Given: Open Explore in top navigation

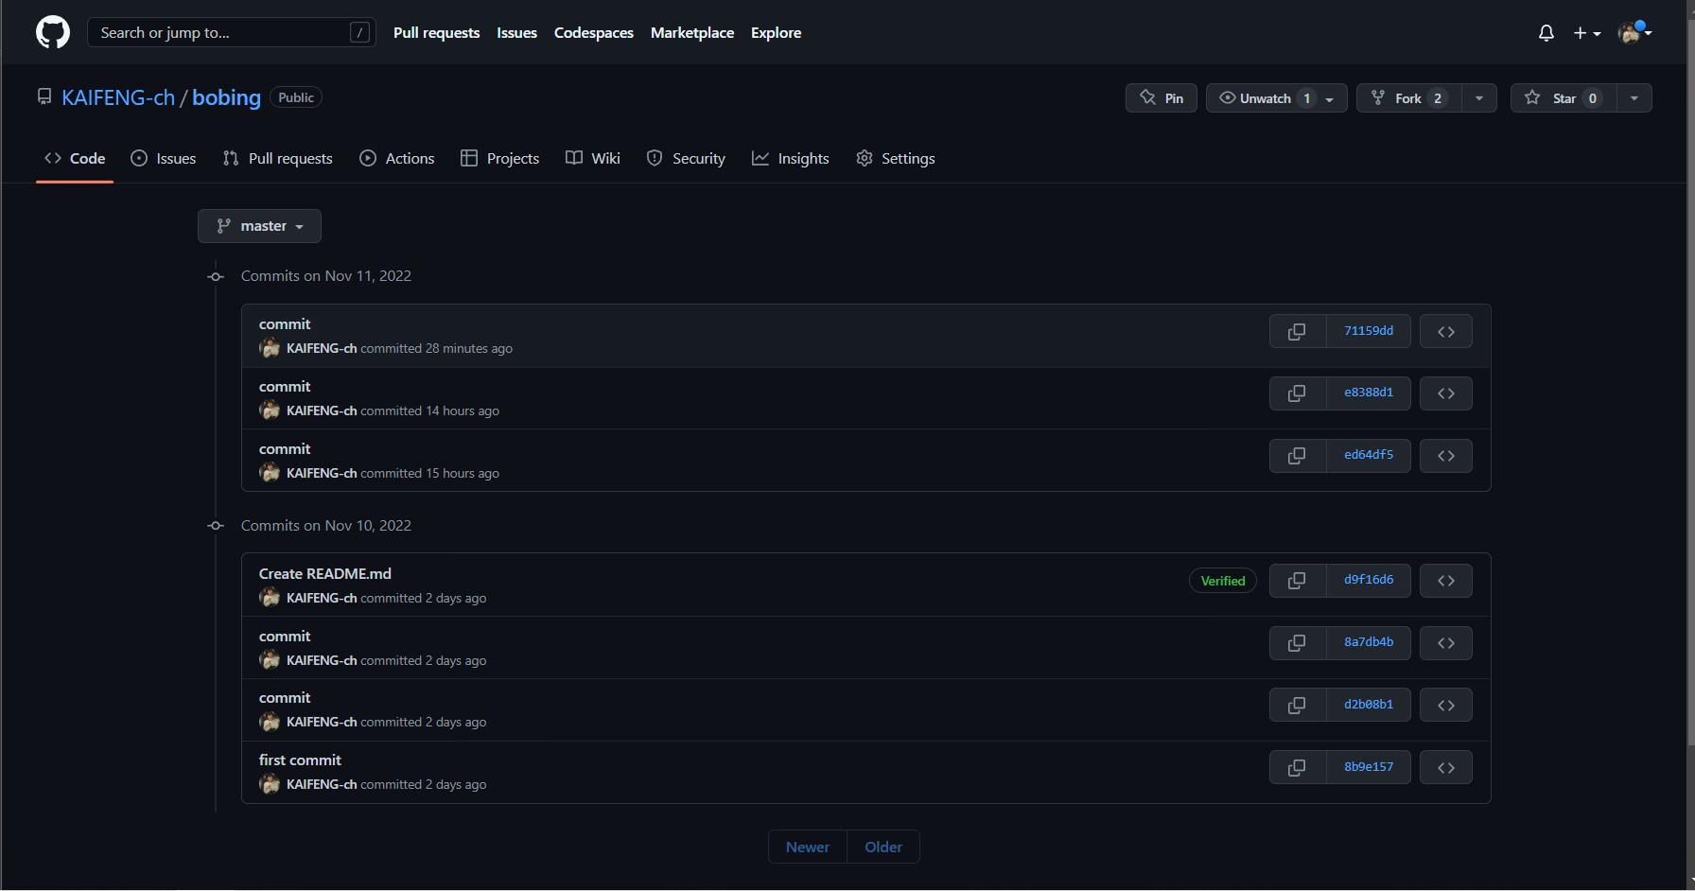Looking at the screenshot, I should click(x=776, y=32).
